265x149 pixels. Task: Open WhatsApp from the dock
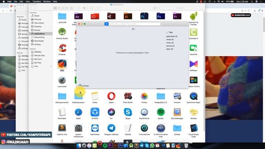152,145
